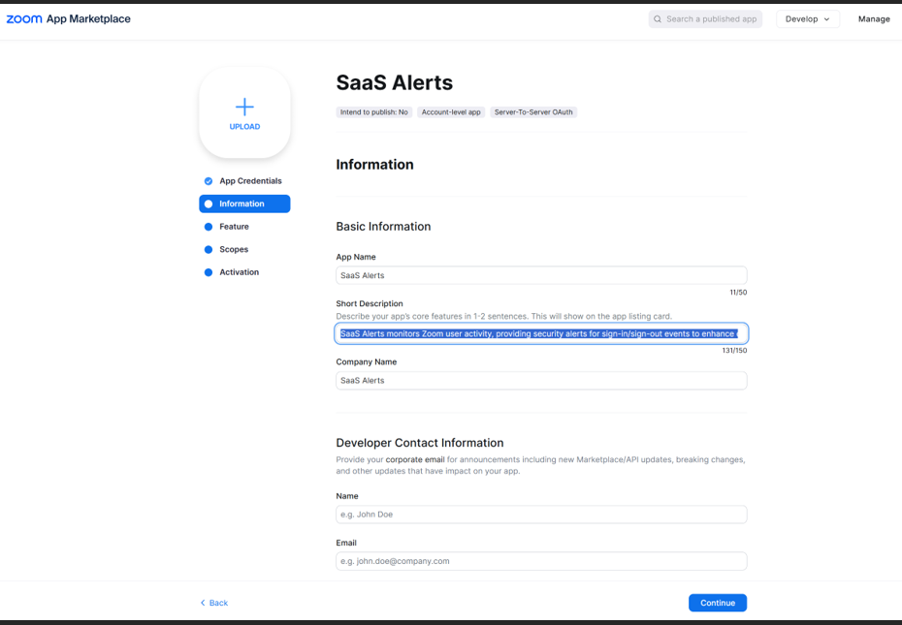Viewport: 902px width, 625px height.
Task: Click the plus upload icon
Action: pos(244,107)
